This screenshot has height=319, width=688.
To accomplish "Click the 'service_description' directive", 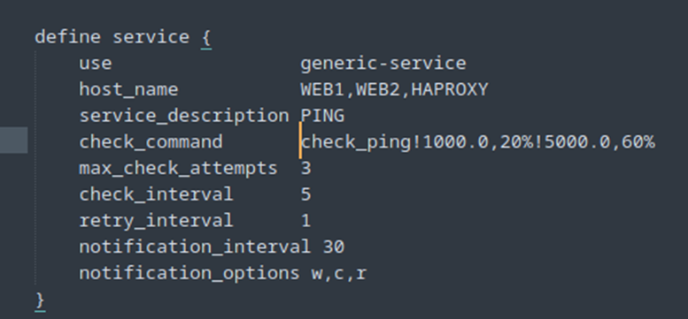I will coord(184,116).
